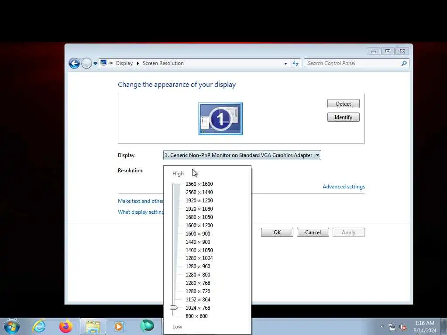The image size is (447, 335).
Task: Click the 1280 × 1024 resolution label
Action: pyautogui.click(x=199, y=258)
